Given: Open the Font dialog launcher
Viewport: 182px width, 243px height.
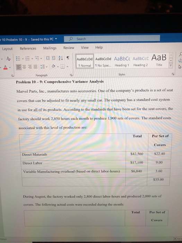Looking at the screenshot, I should [x=12, y=76].
